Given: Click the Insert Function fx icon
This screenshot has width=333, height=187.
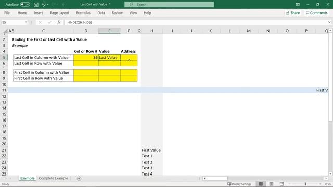Looking at the screenshot, I should click(59, 22).
